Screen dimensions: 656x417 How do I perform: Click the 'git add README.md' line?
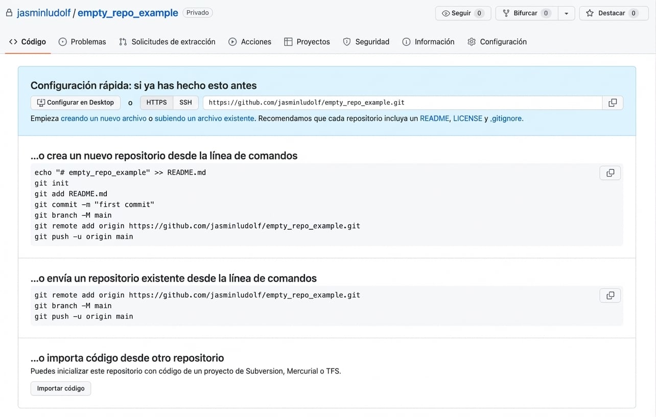pyautogui.click(x=71, y=194)
